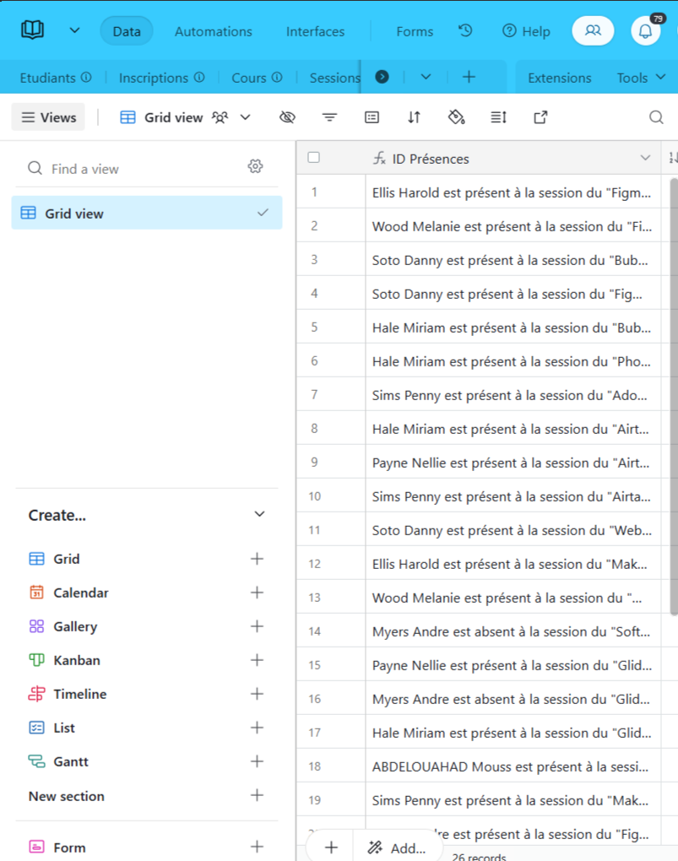Add a new Gantt view plus
The height and width of the screenshot is (861, 678).
tap(258, 761)
